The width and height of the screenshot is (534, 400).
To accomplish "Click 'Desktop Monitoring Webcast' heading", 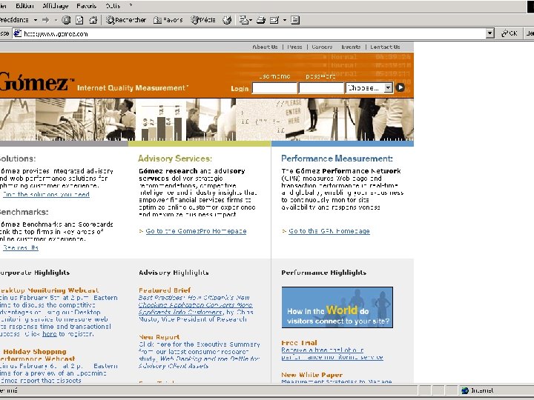I will (49, 290).
